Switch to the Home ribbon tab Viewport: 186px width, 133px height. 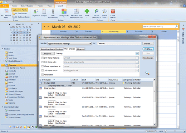click(14, 6)
